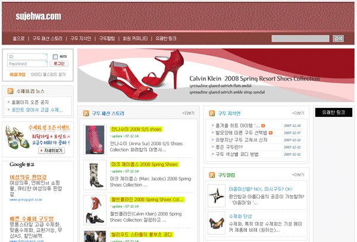Screen dimensions: 357x242
Task: Click the brown heels column thumbnail
Action: pos(217,223)
